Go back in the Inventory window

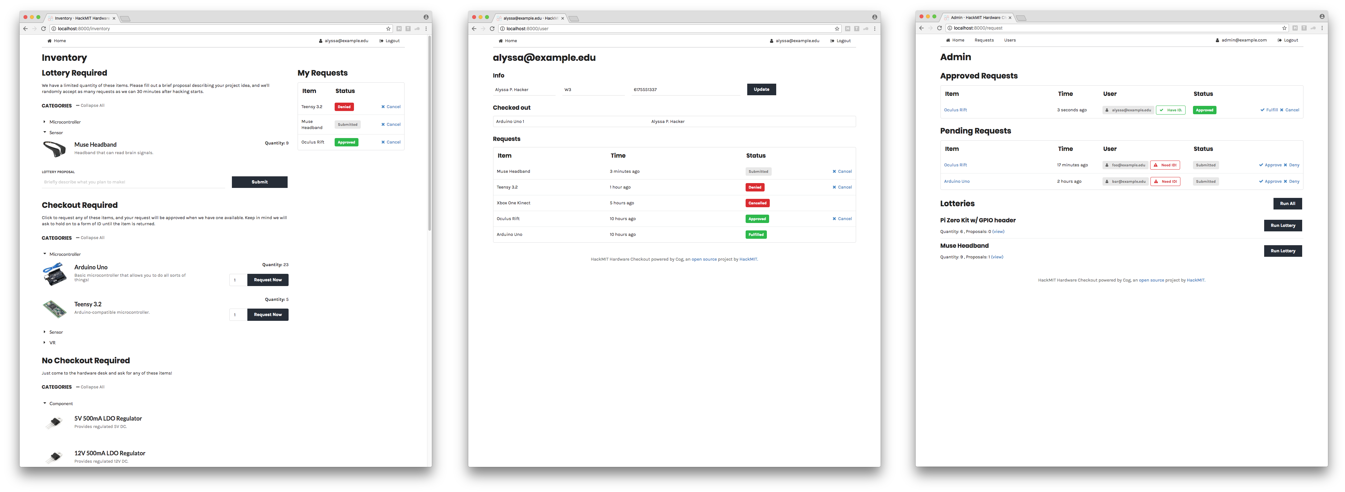[25, 29]
